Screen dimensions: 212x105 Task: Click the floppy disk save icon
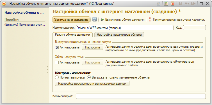(x=94, y=19)
